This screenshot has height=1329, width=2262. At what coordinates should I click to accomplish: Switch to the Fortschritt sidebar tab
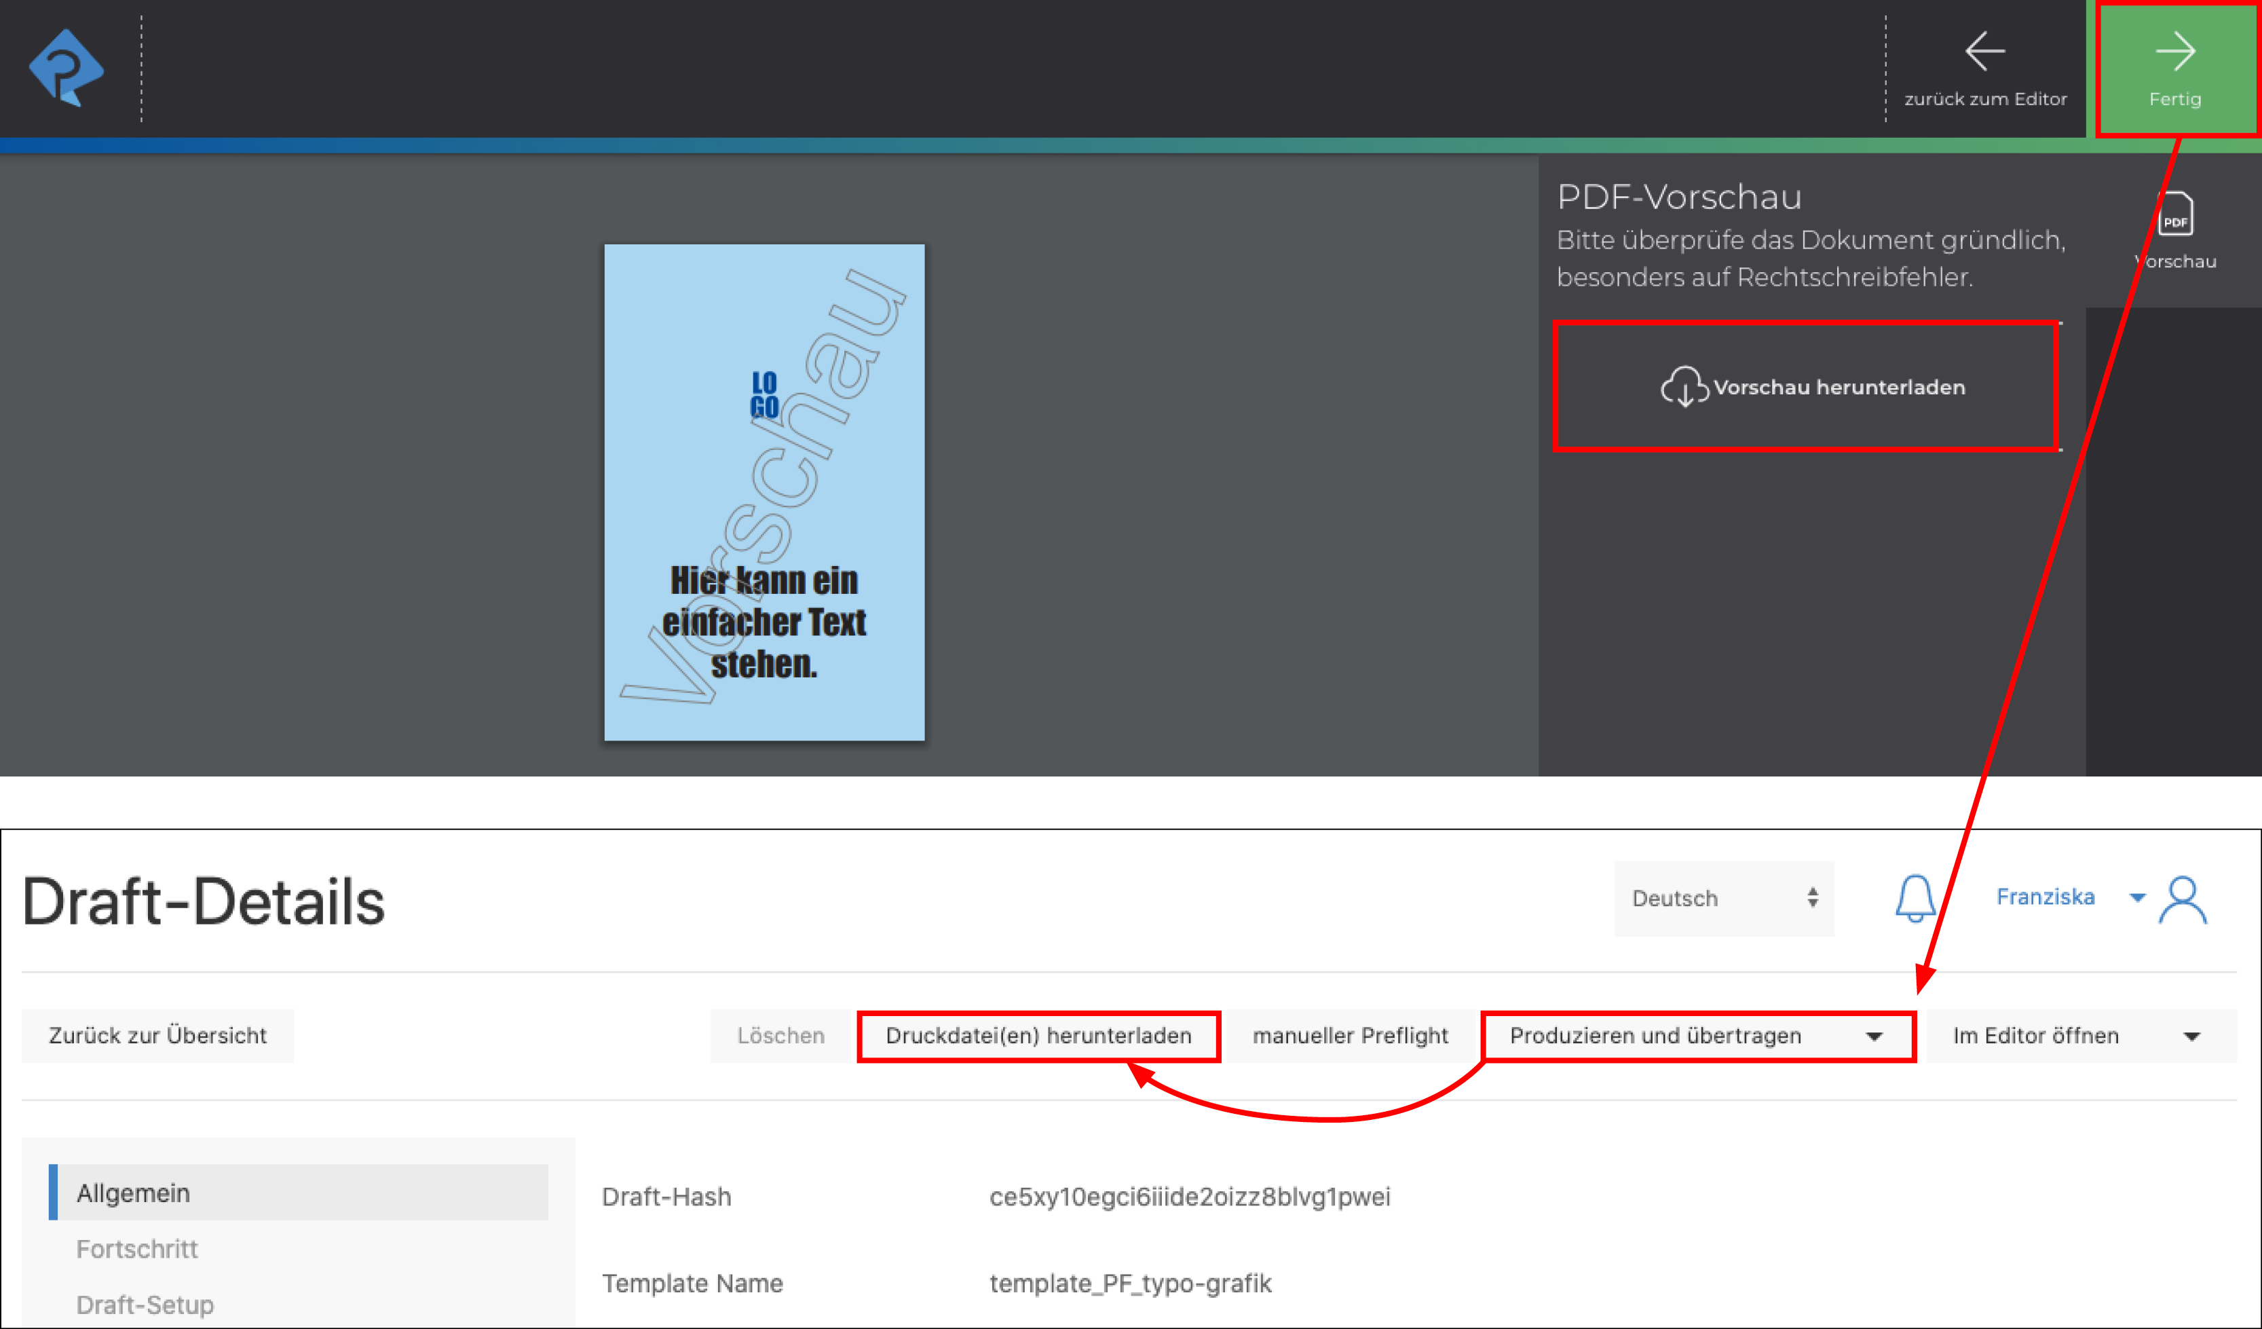point(136,1248)
